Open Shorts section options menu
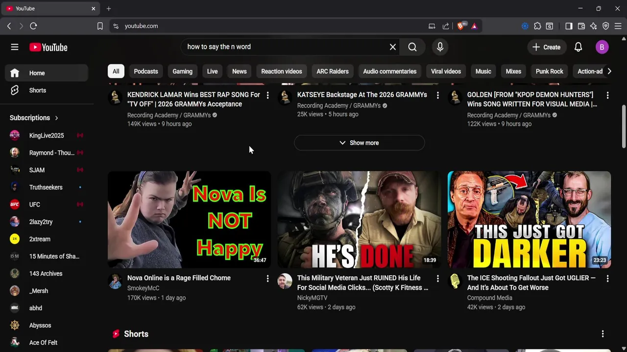This screenshot has height=352, width=627. 603,334
